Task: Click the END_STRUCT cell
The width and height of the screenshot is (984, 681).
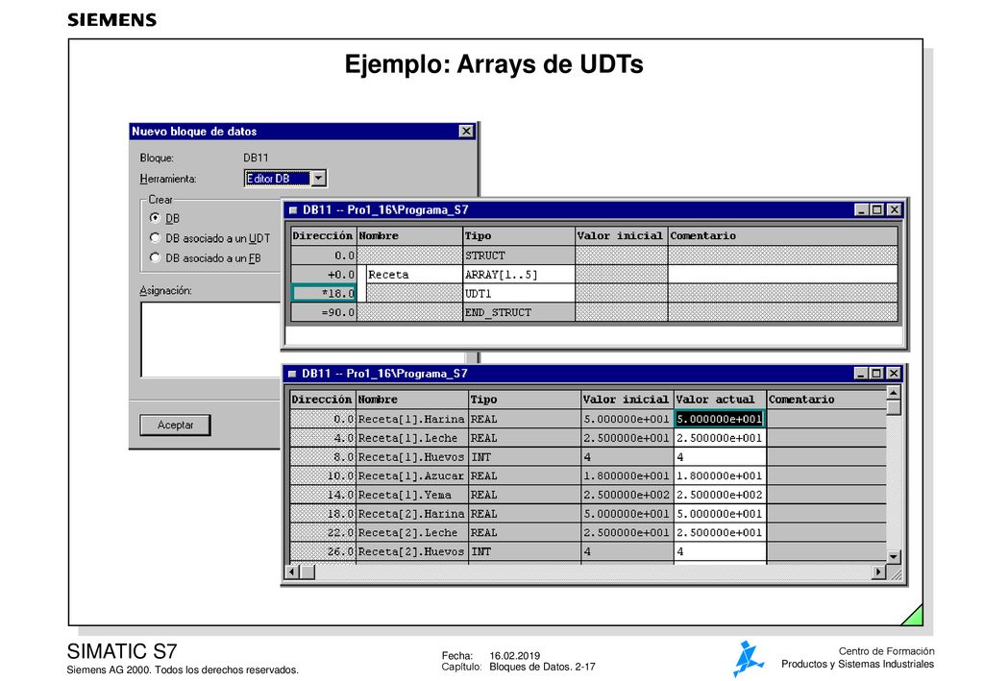Action: pos(518,312)
